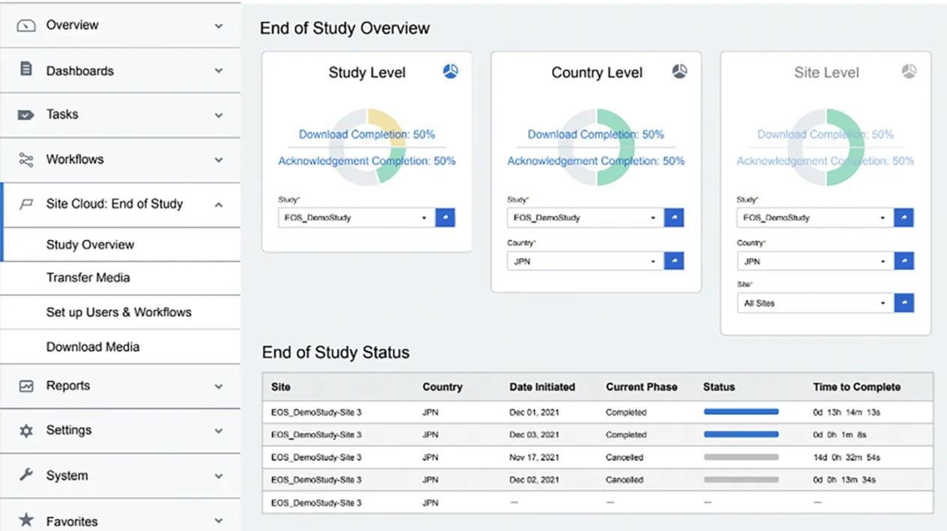947x531 pixels.
Task: Click the pie chart icon on Study Level card
Action: click(x=450, y=72)
